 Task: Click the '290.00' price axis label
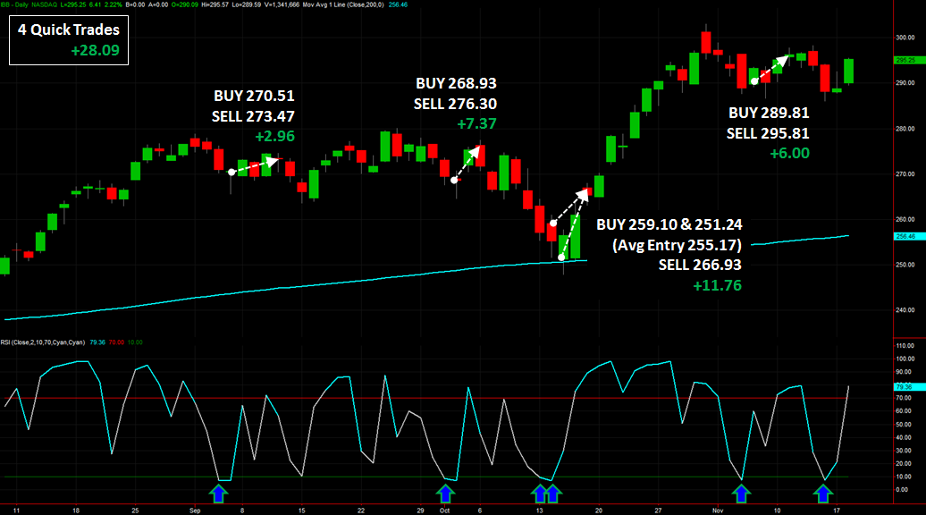pyautogui.click(x=905, y=83)
